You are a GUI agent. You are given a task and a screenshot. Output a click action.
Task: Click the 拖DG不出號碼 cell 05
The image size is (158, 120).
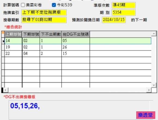tap(76, 41)
